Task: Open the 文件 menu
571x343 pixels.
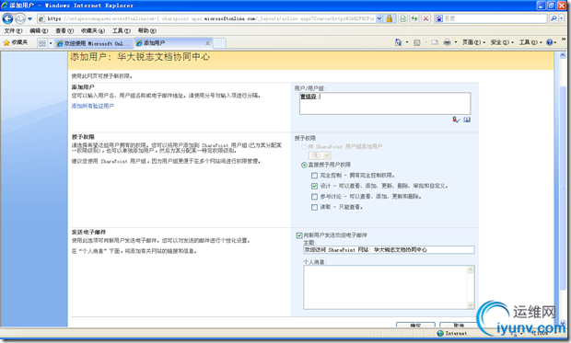Action: point(13,31)
